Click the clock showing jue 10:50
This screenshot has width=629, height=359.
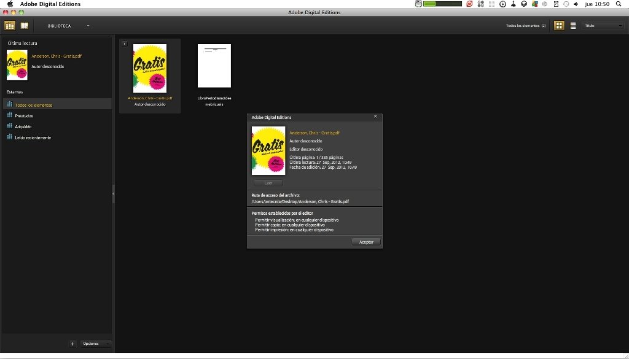coord(597,4)
